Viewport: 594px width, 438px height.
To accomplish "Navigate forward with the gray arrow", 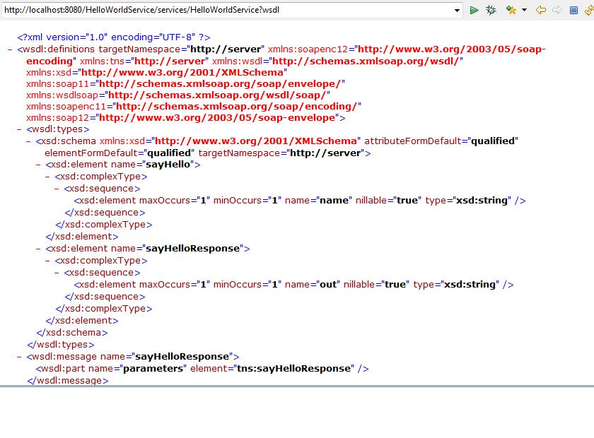I will click(x=556, y=10).
